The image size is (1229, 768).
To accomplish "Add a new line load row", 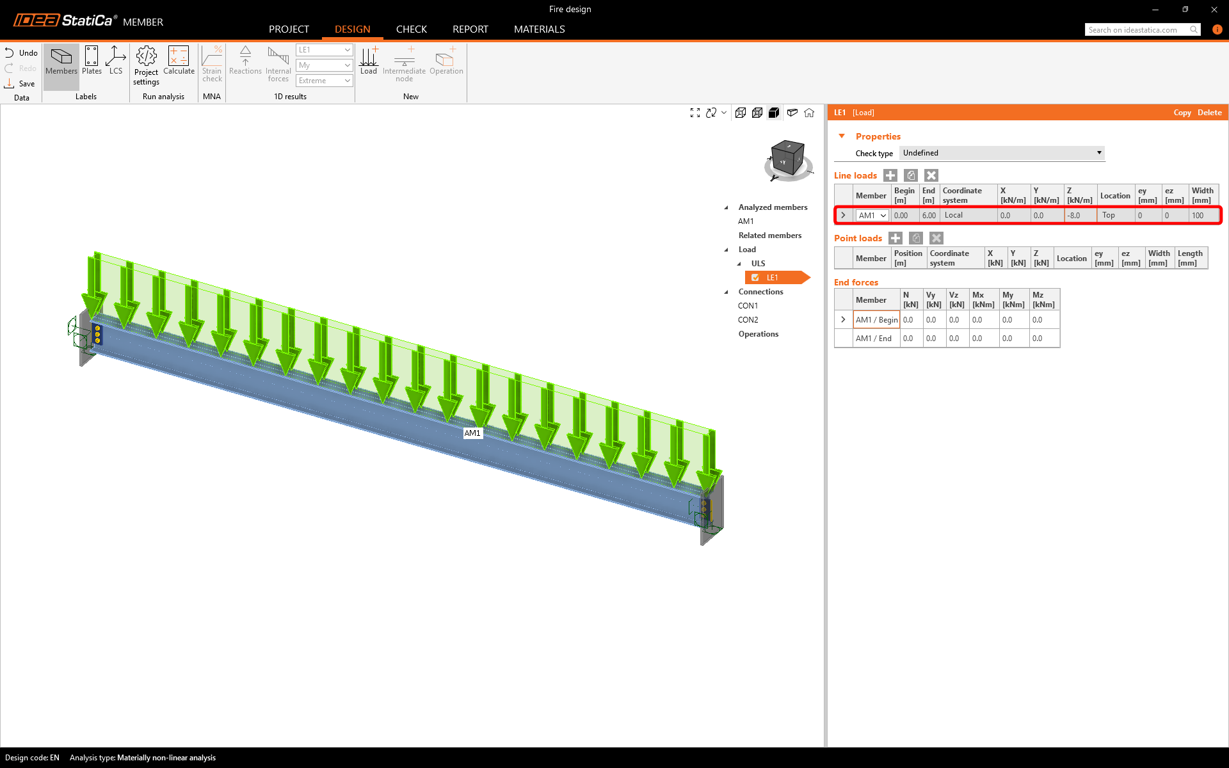I will 890,175.
